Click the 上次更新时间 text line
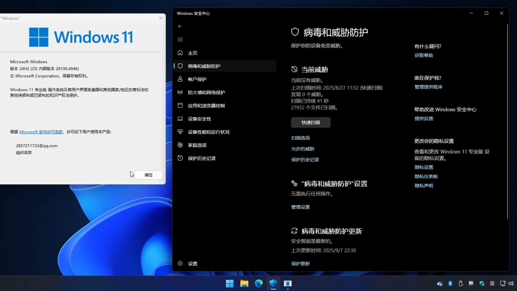 [323, 251]
